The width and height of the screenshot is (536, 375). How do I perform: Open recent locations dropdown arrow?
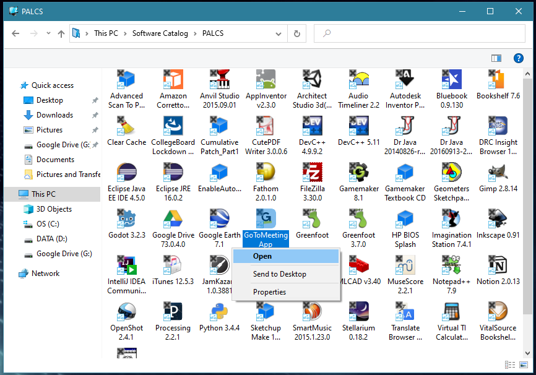pos(48,33)
